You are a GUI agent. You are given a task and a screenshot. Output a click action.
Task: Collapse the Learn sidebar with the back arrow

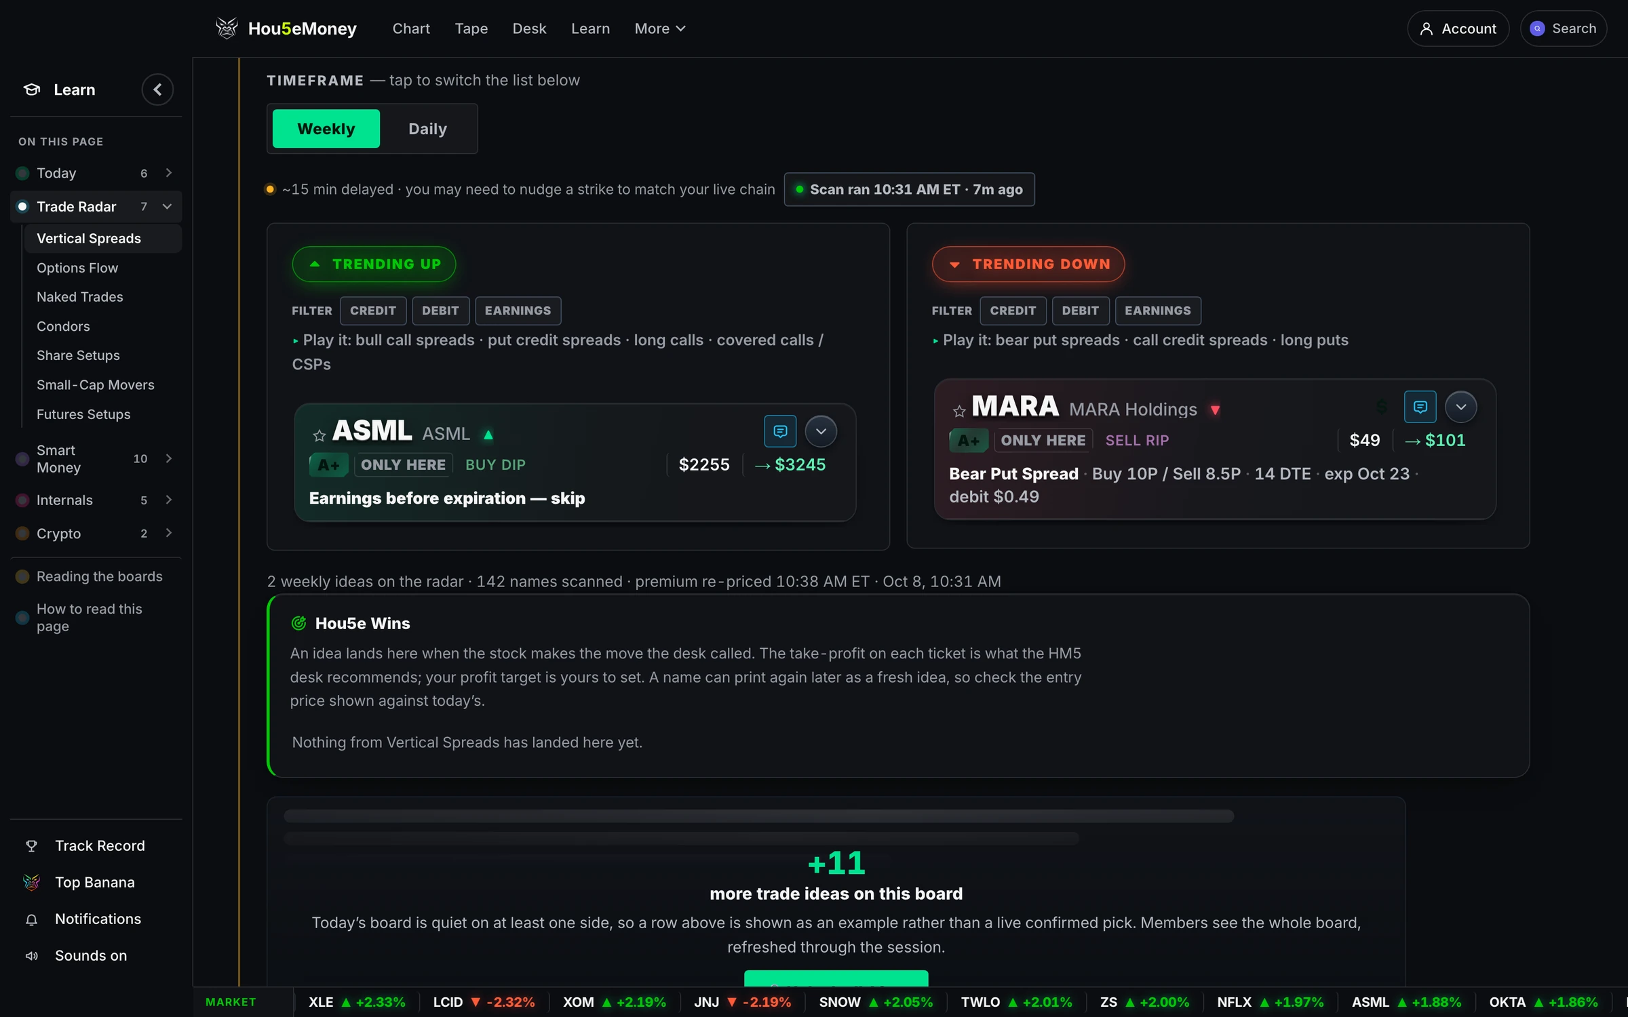(157, 89)
